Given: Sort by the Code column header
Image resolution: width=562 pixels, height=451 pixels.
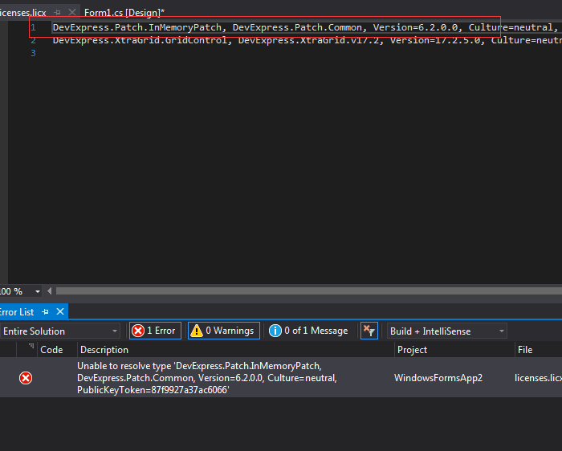Looking at the screenshot, I should tap(57, 350).
